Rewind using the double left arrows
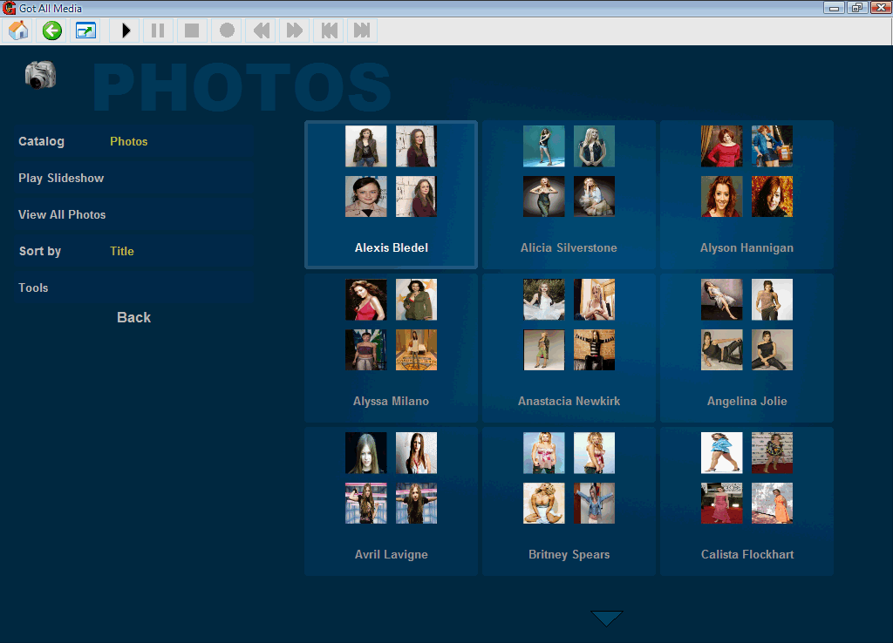 (x=261, y=30)
